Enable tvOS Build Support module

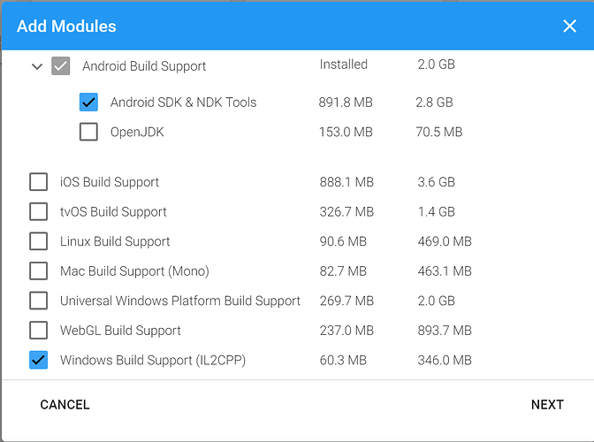39,212
